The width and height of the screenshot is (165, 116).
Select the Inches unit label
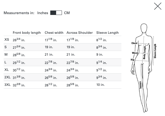click(x=42, y=13)
